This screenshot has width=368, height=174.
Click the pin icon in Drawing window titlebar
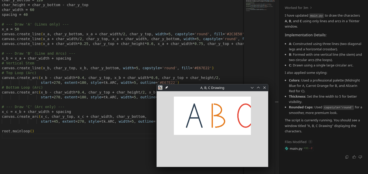166,88
